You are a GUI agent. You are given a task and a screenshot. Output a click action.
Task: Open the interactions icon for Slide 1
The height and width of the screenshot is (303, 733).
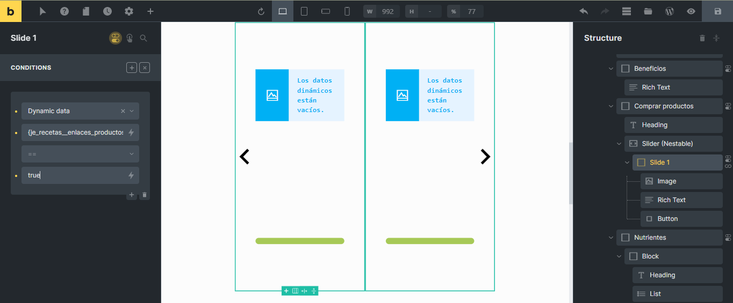tap(130, 38)
